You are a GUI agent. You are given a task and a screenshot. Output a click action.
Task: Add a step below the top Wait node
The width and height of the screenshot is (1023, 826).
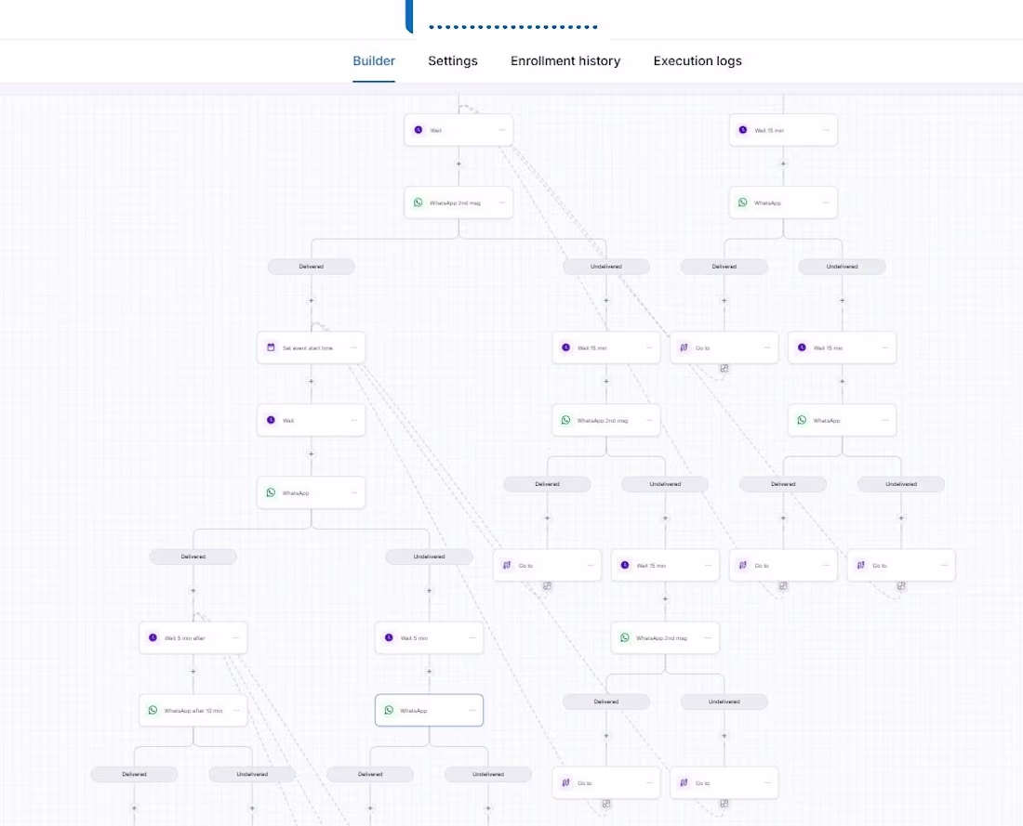(458, 164)
